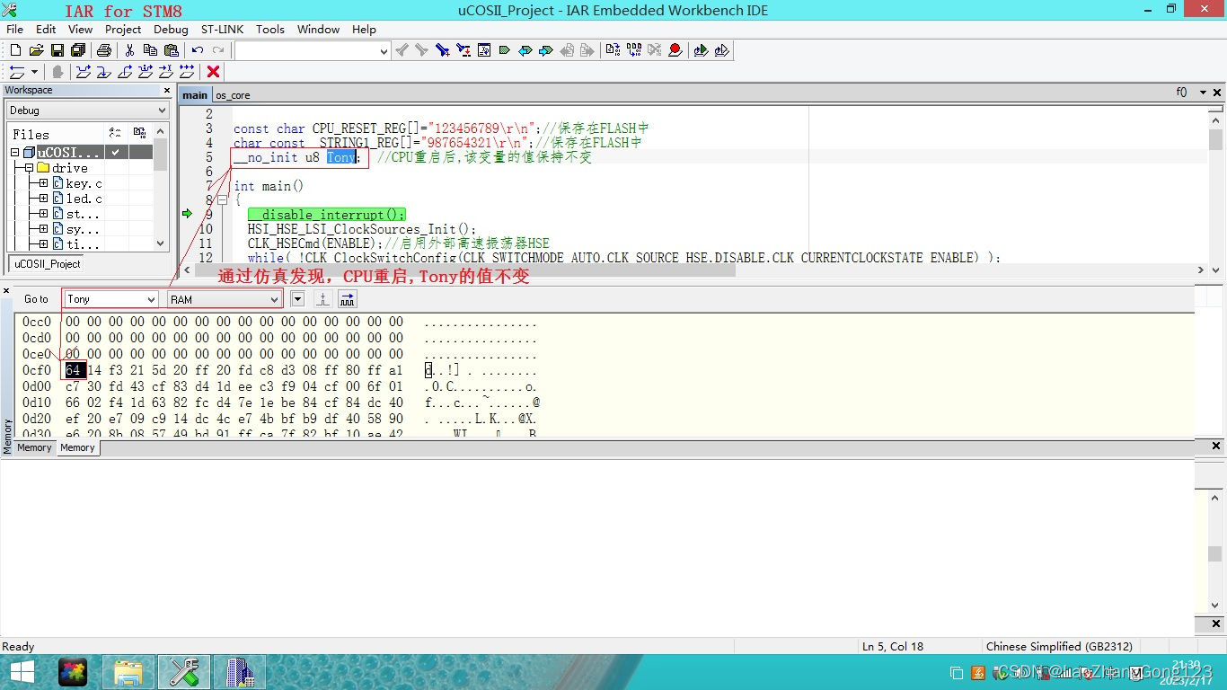1227x690 pixels.
Task: Select the Step Over debug icon
Action: (84, 72)
